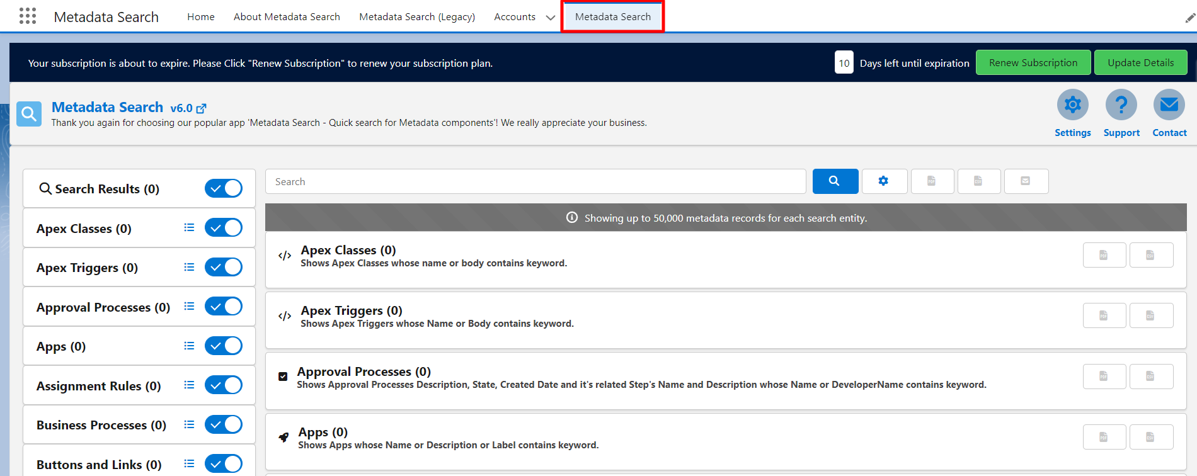Click the 10 days left counter box

click(x=844, y=62)
